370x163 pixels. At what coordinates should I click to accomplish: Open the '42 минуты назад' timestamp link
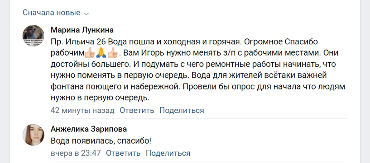(82, 110)
